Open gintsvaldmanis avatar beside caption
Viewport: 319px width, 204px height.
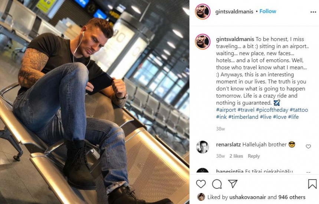point(203,41)
